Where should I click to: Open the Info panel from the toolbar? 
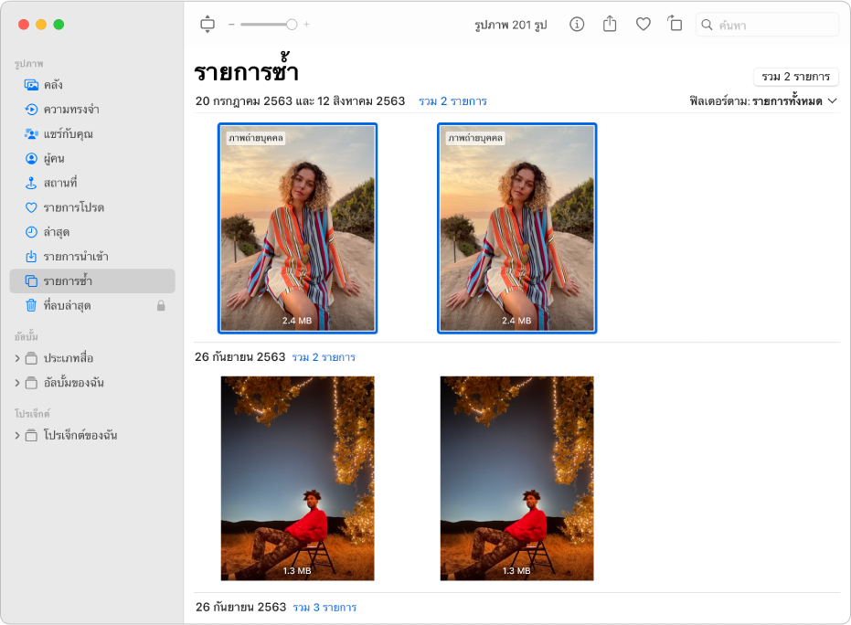[x=576, y=25]
